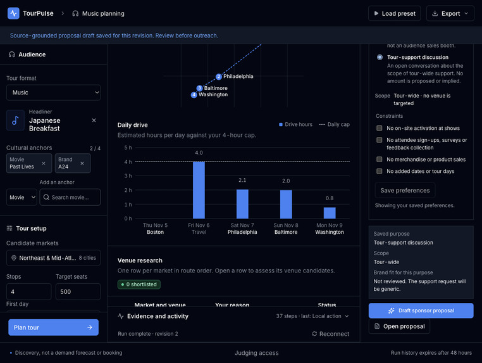Screen dimensions: 482x363
Task: Click the Status column header
Action: (327, 305)
